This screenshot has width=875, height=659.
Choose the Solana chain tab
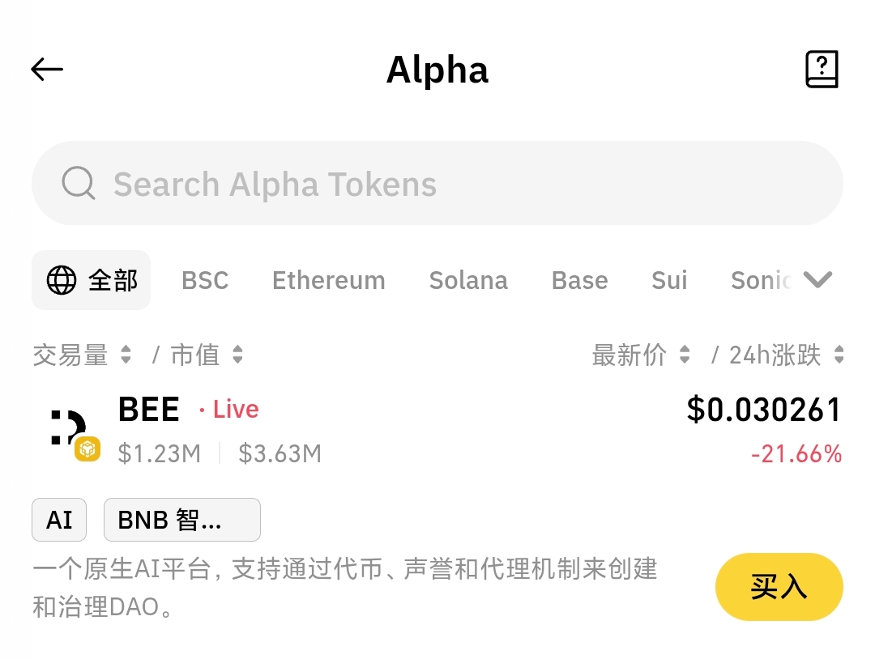[x=468, y=281]
